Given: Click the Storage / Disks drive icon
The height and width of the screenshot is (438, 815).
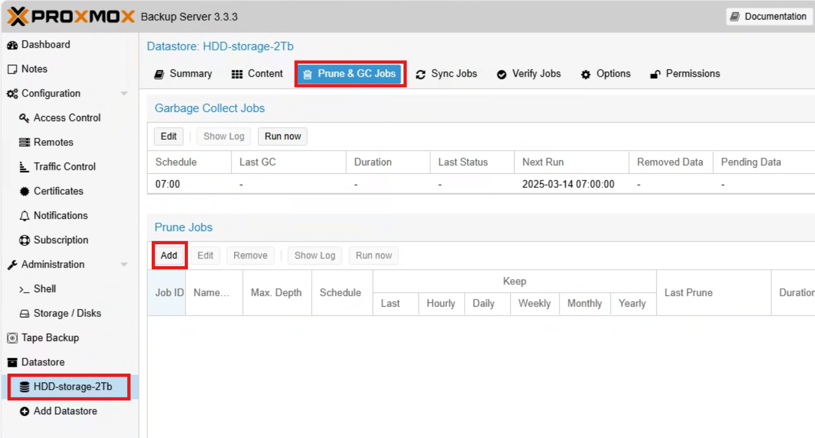Looking at the screenshot, I should click(x=24, y=314).
